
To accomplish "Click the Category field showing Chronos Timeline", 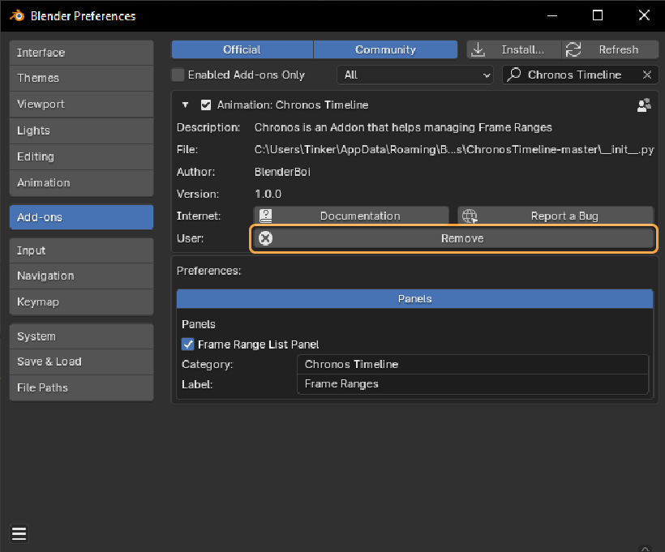I will (473, 364).
